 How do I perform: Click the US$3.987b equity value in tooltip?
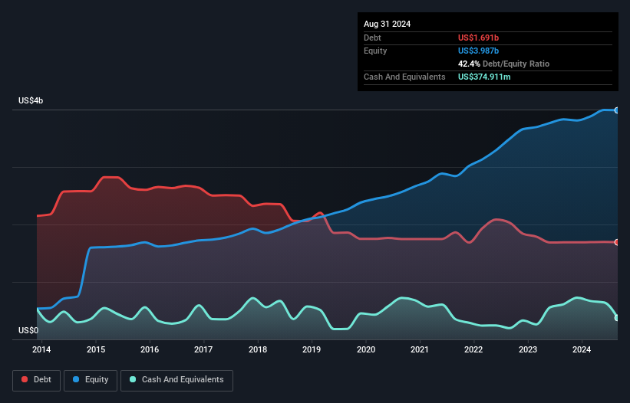tap(478, 51)
